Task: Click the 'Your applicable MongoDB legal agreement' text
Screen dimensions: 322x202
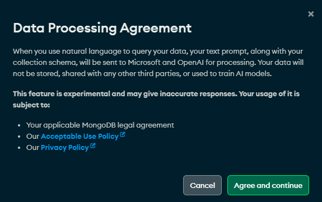Action: (100, 125)
